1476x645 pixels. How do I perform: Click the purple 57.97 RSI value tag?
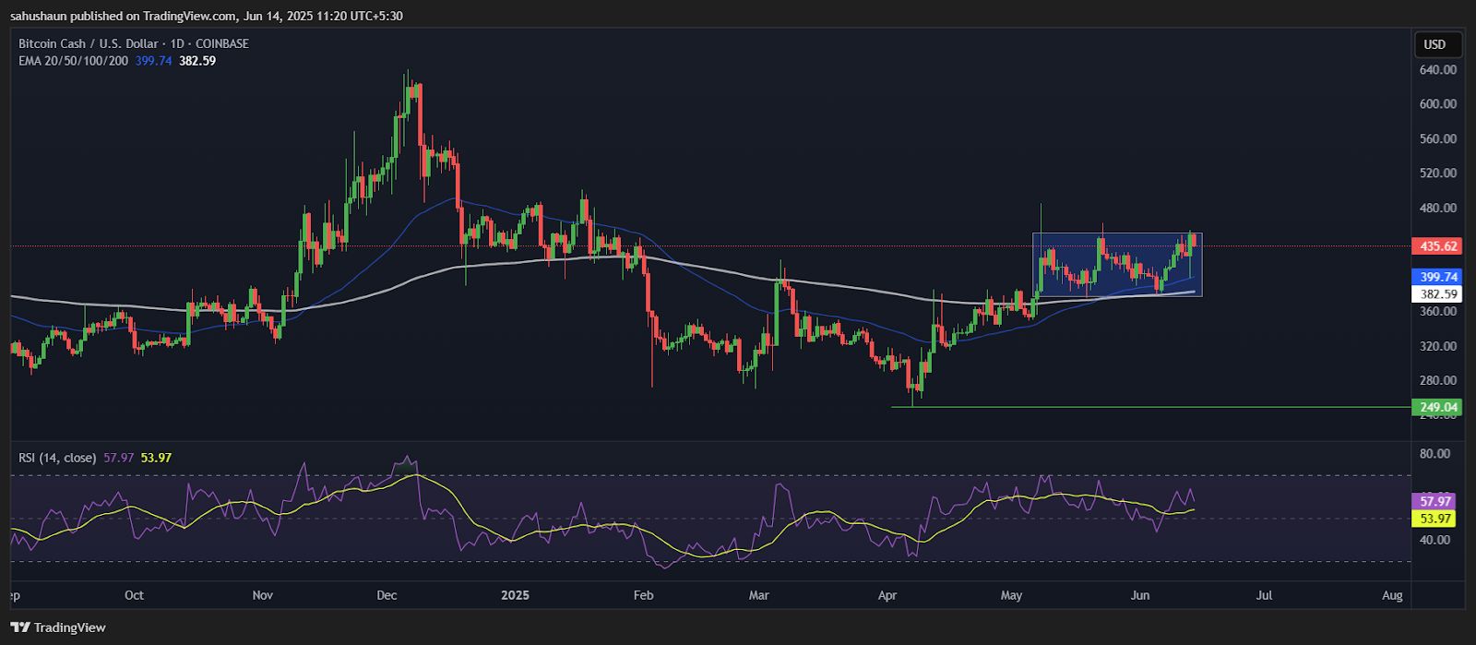(1435, 501)
